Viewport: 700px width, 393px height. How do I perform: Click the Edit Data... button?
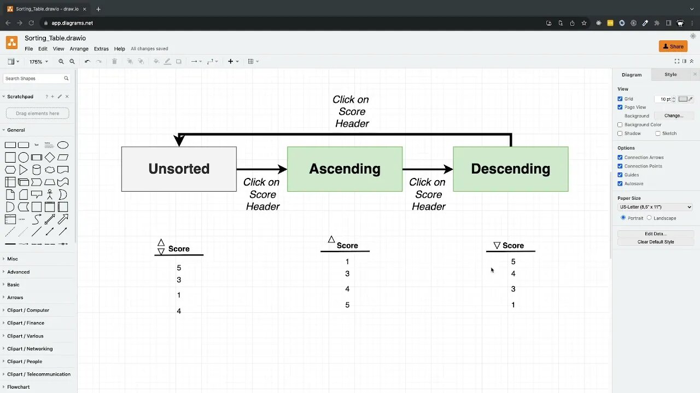655,234
